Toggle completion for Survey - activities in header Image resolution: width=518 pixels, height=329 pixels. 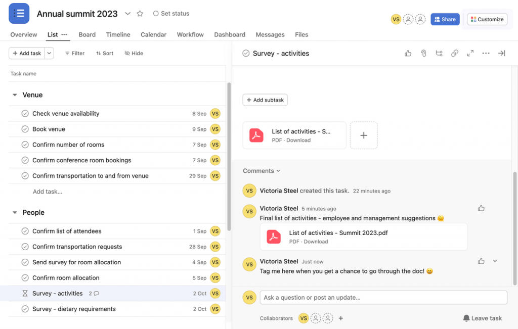tap(246, 53)
